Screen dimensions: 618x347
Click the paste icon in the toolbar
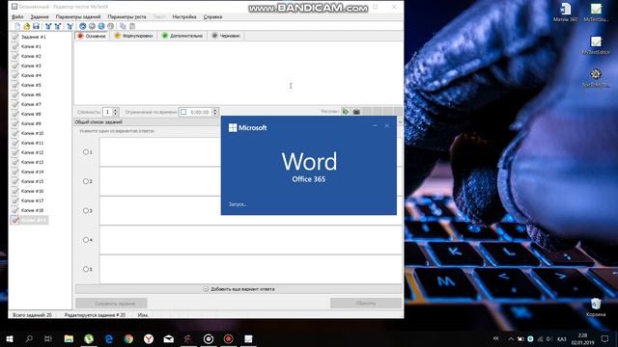tap(132, 26)
